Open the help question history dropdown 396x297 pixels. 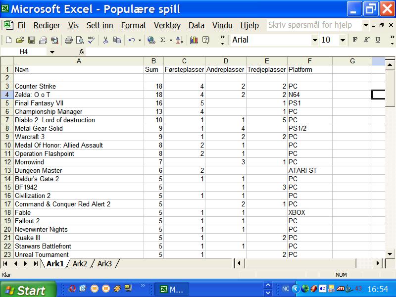coord(365,25)
